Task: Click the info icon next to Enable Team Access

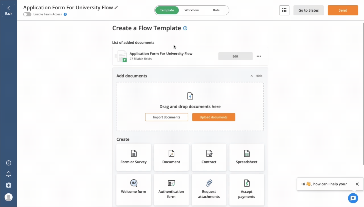Action: click(65, 14)
